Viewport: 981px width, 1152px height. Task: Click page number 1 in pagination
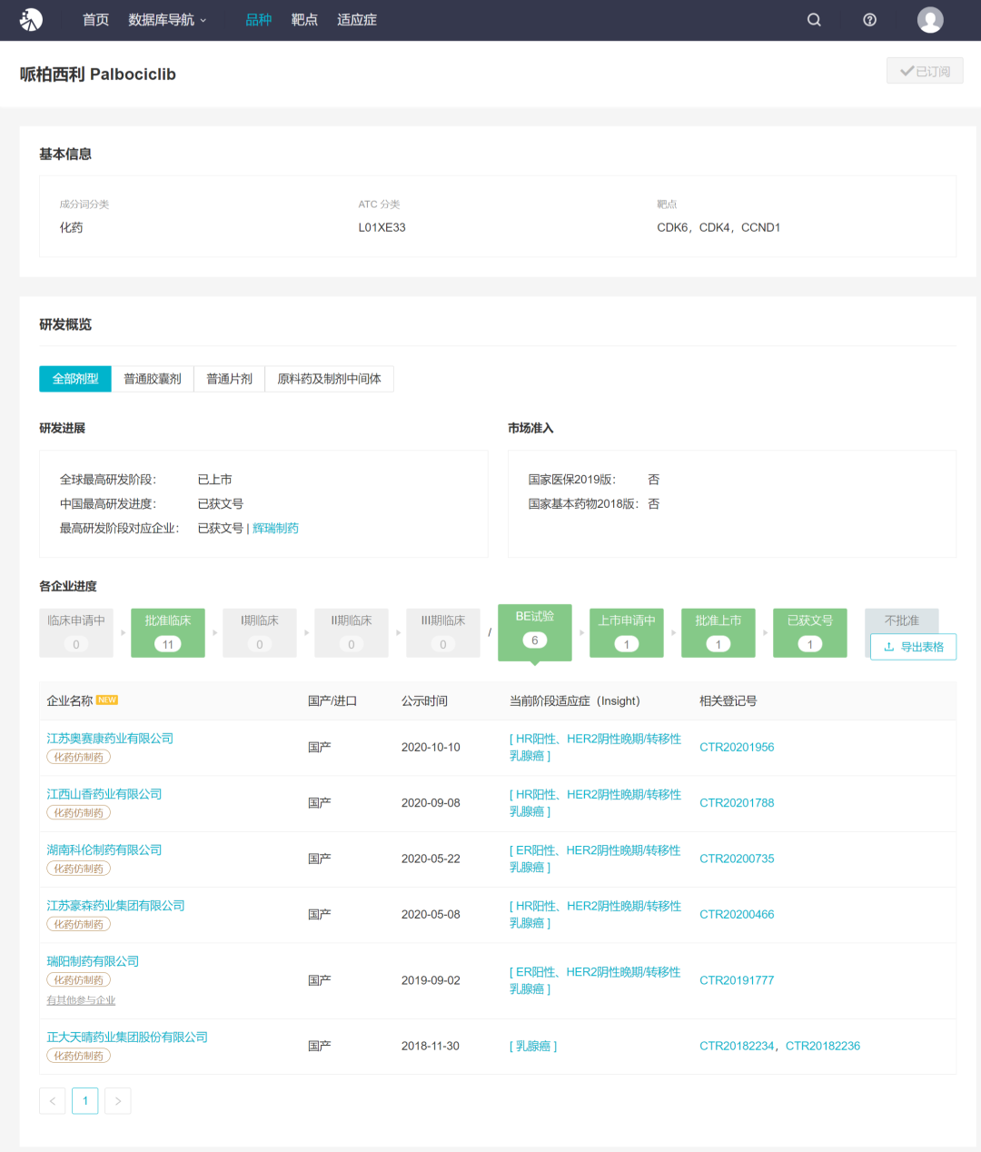[85, 1101]
